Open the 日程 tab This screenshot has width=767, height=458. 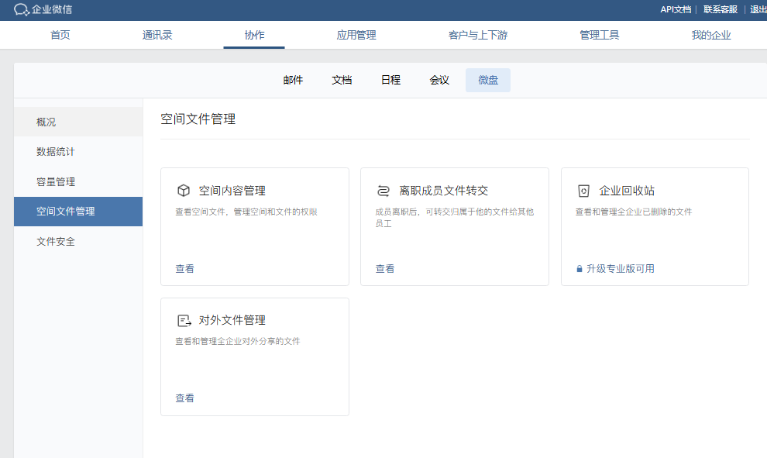coord(390,79)
